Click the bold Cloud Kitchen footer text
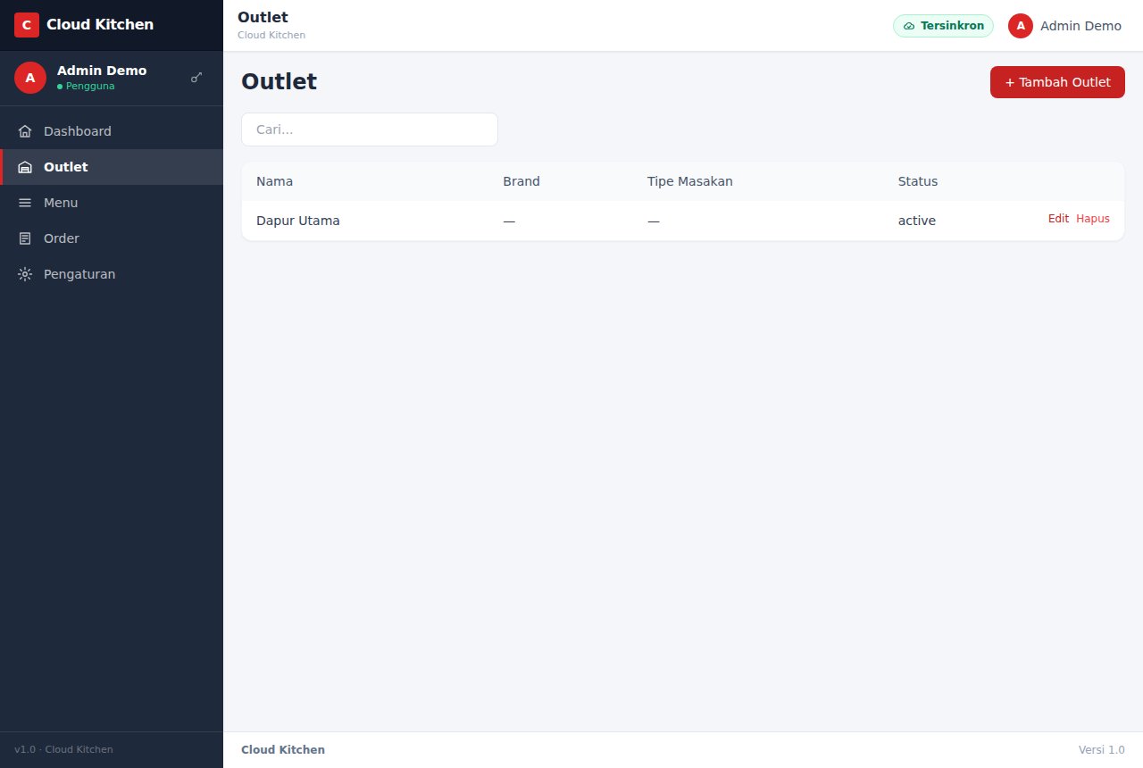This screenshot has width=1143, height=768. pos(283,750)
